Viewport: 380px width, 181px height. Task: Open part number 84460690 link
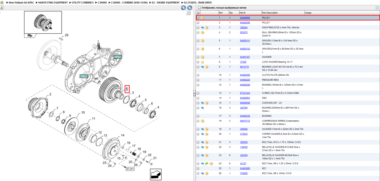(245, 18)
